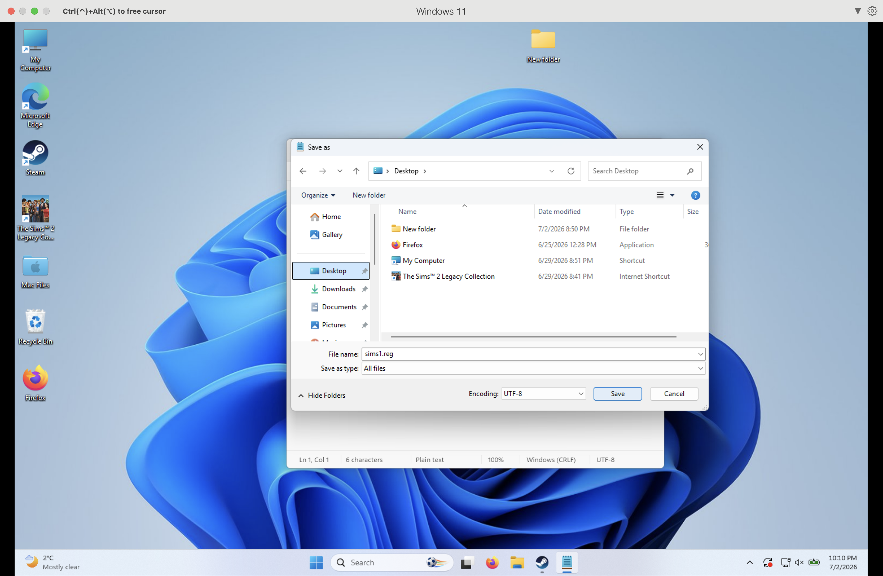Viewport: 883px width, 576px height.
Task: Select the My Computer desktop icon
Action: point(35,50)
